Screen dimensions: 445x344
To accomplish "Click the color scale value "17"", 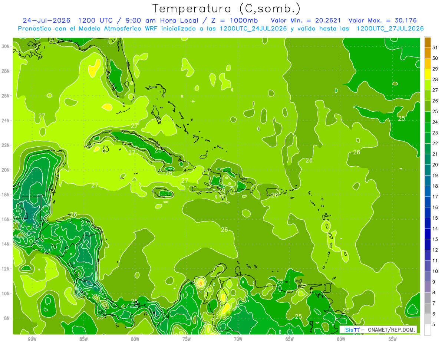I will point(435,197).
